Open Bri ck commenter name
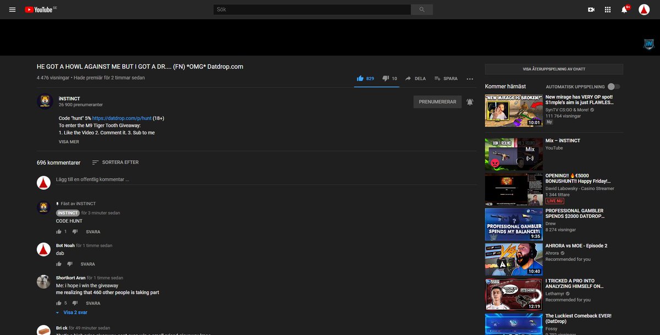This screenshot has width=660, height=335. coord(62,328)
